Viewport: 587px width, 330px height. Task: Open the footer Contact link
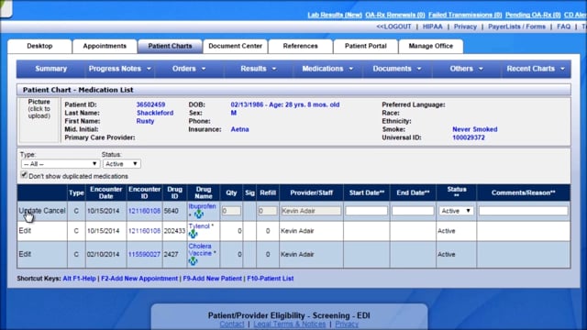coord(232,324)
